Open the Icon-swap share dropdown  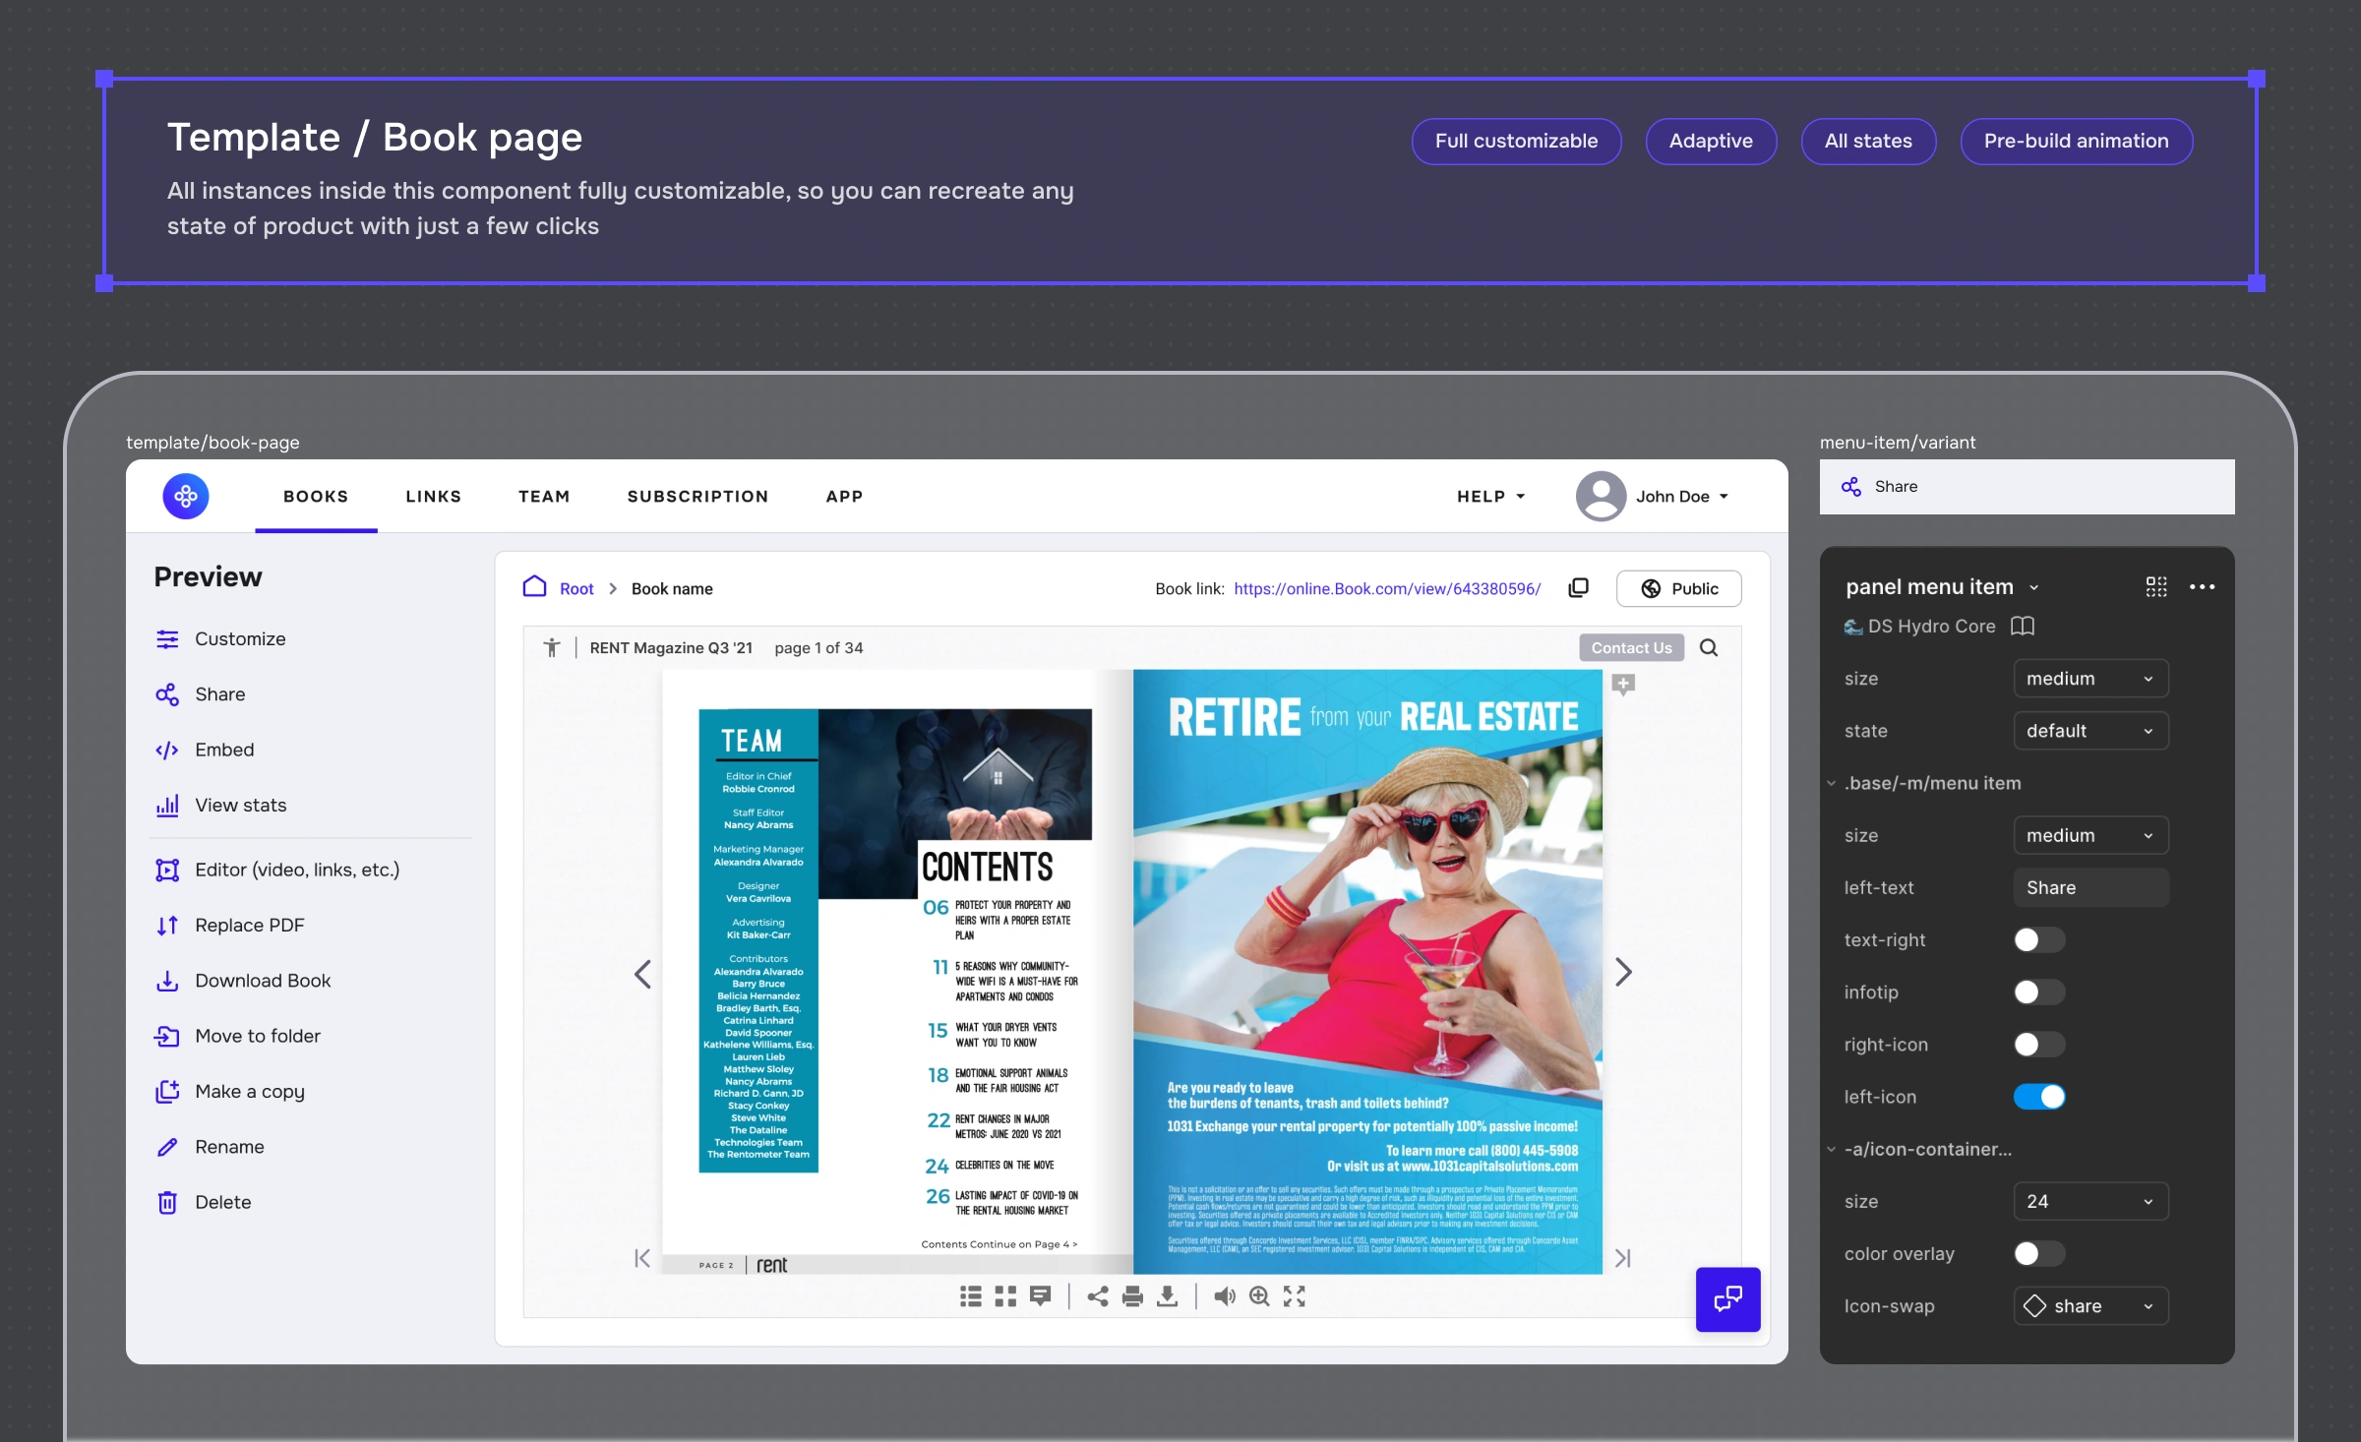click(x=2089, y=1306)
